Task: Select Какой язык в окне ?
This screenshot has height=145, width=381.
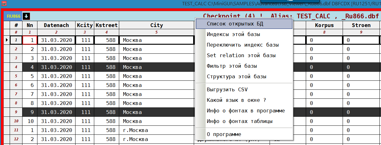Action: tap(244, 100)
